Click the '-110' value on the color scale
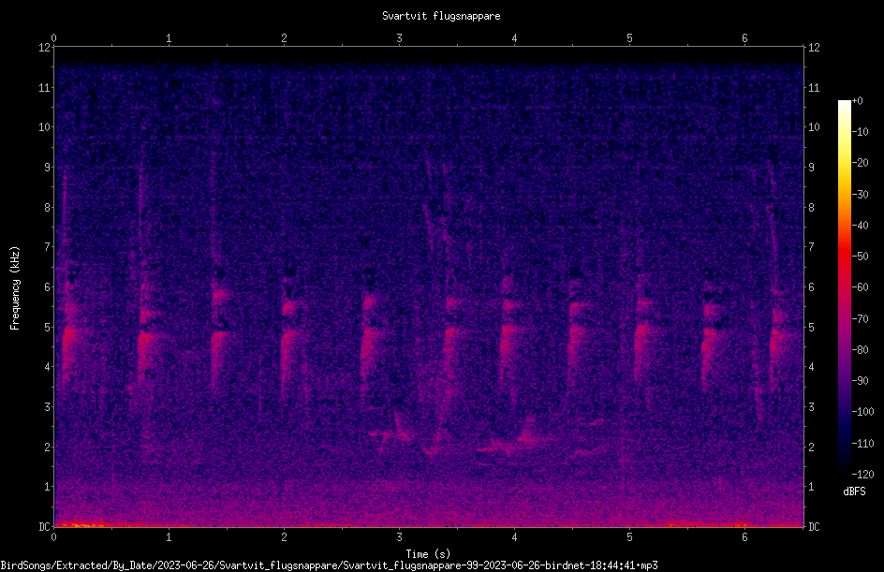This screenshot has width=884, height=572. click(863, 444)
